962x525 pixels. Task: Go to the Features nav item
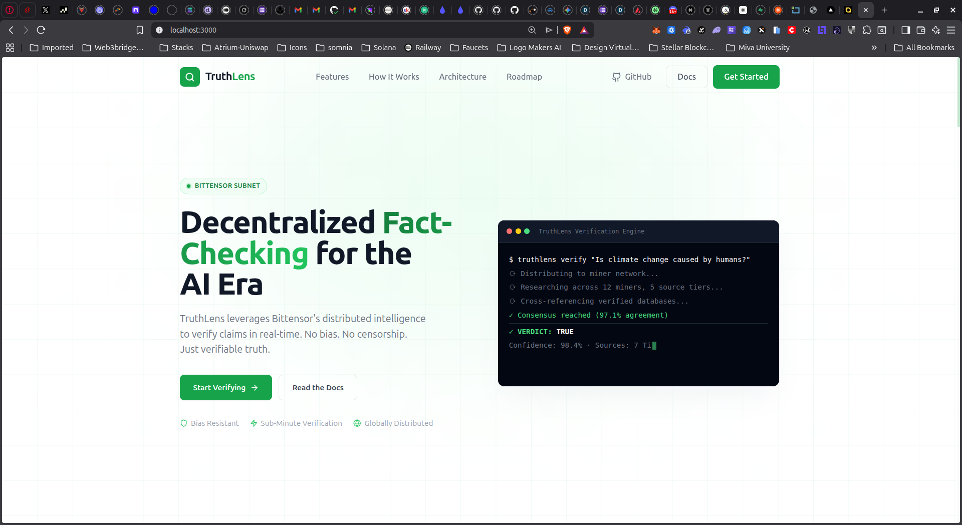pyautogui.click(x=332, y=77)
